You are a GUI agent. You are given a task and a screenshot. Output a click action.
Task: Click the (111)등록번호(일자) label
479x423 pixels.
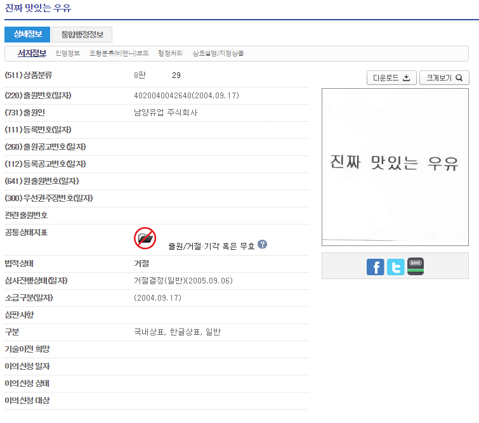pyautogui.click(x=38, y=130)
